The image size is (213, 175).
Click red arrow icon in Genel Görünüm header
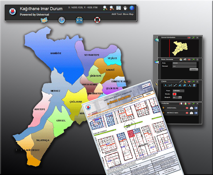(x=189, y=37)
